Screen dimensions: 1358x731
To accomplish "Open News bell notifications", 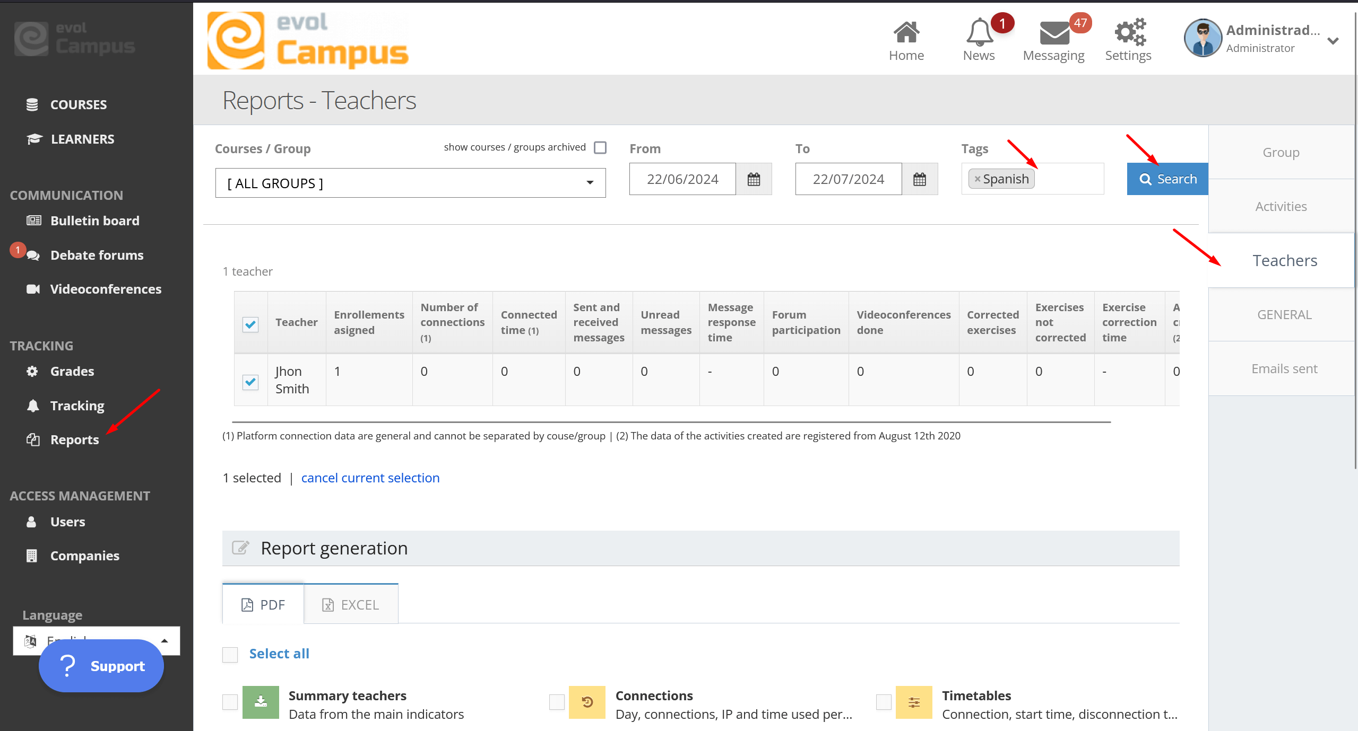I will 979,33.
